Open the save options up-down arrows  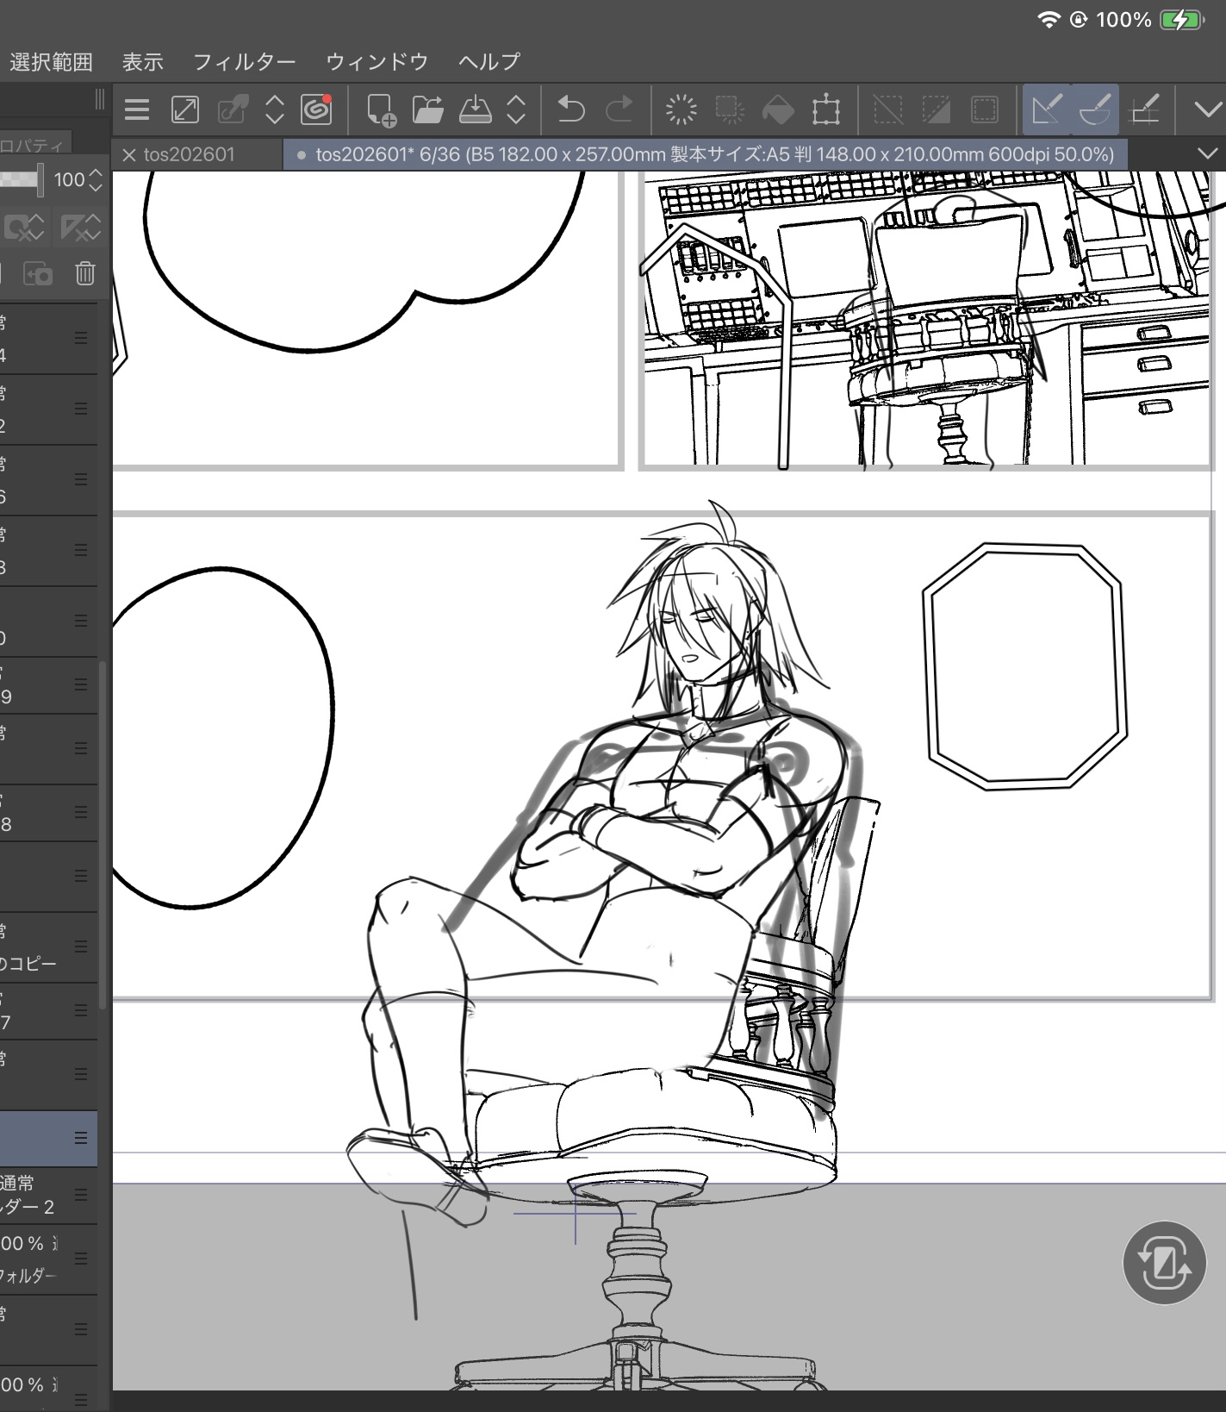click(516, 109)
